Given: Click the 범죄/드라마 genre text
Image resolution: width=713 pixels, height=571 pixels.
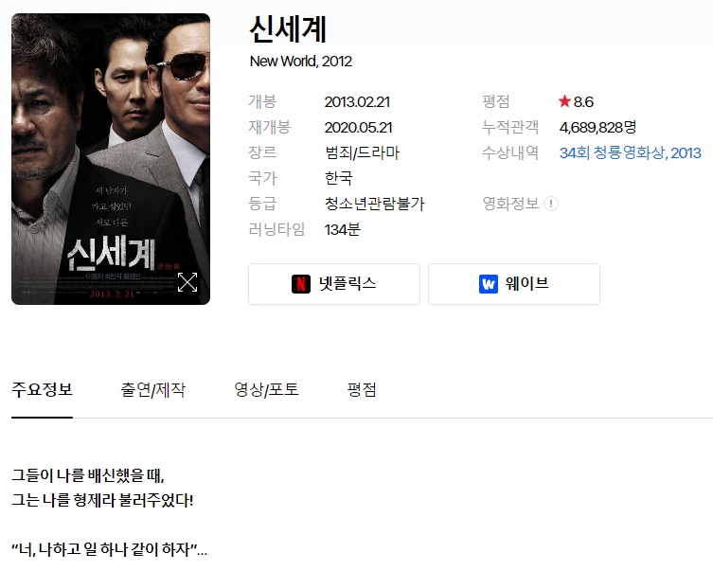Looking at the screenshot, I should (x=362, y=152).
